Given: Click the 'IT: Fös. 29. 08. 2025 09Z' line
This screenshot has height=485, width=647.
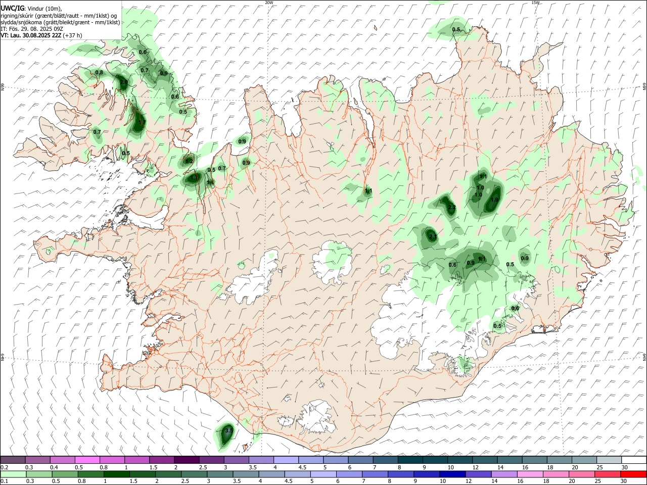Looking at the screenshot, I should click(32, 29).
